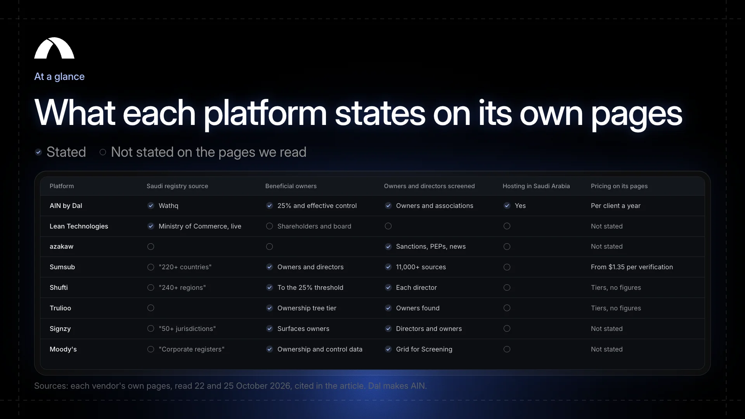This screenshot has height=419, width=745.
Task: Click the empty circle beside "Corporate registers"
Action: (x=151, y=349)
